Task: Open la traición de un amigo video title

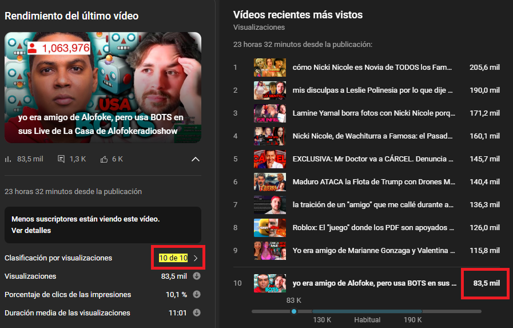Action: click(x=373, y=205)
